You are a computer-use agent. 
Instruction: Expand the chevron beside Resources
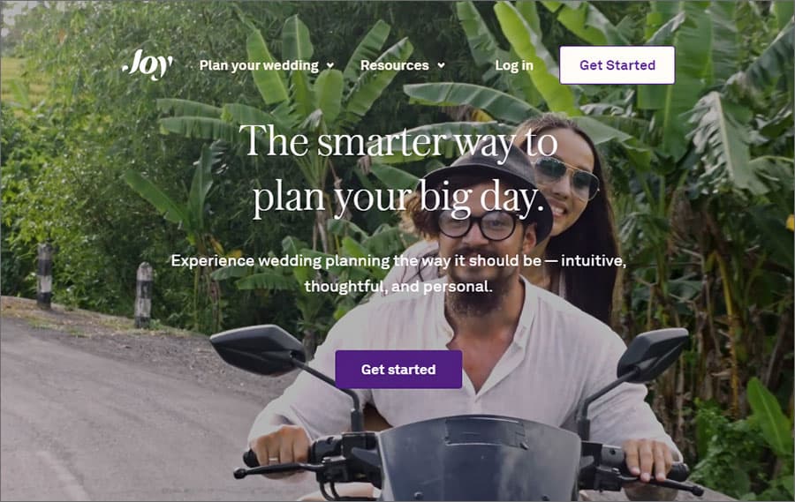coord(441,65)
